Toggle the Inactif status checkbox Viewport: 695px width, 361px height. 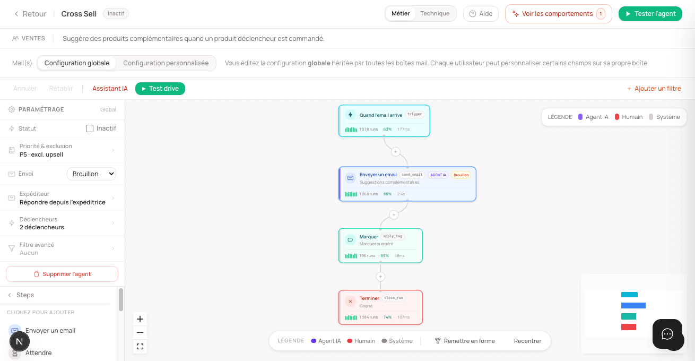point(90,128)
